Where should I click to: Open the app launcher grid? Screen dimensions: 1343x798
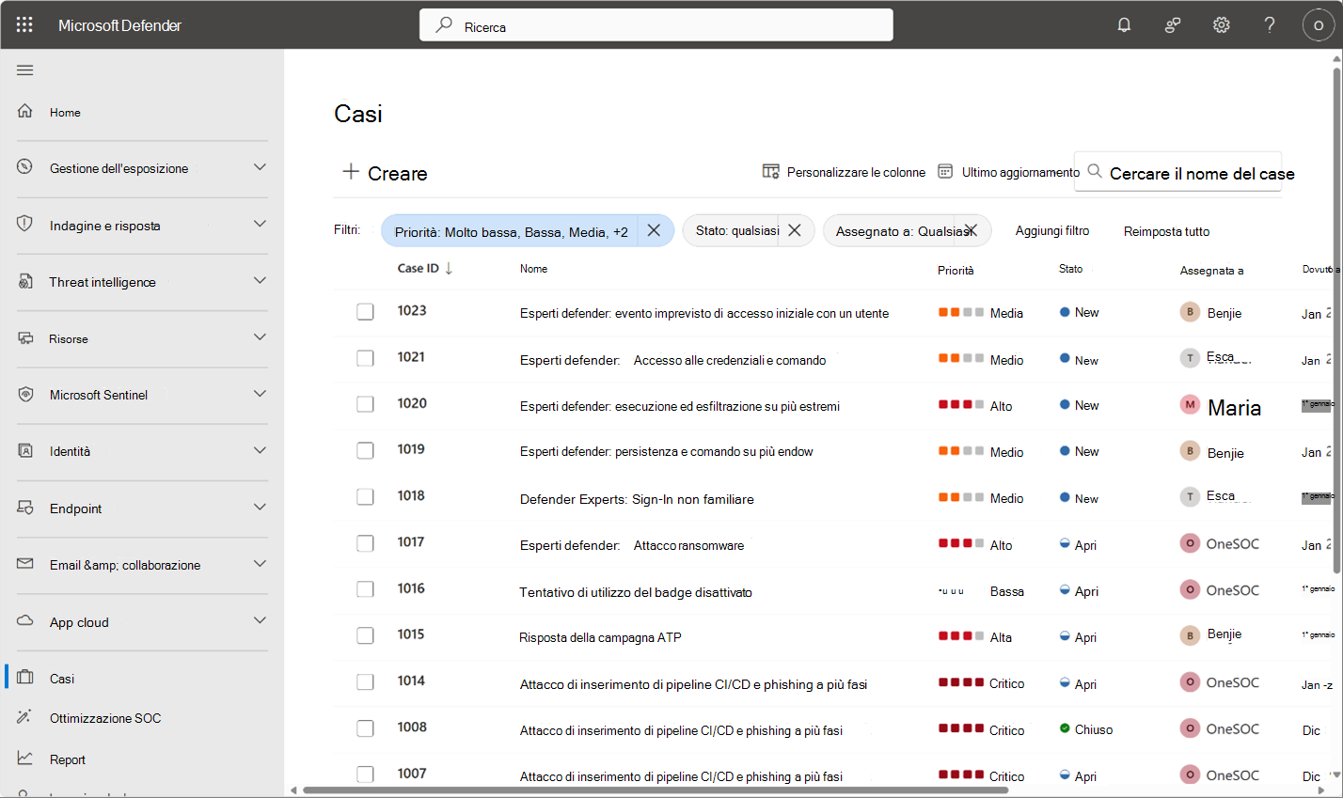tap(24, 24)
